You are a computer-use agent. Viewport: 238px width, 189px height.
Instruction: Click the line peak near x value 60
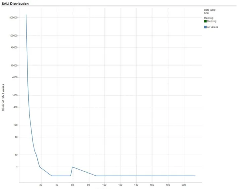pos(72,167)
